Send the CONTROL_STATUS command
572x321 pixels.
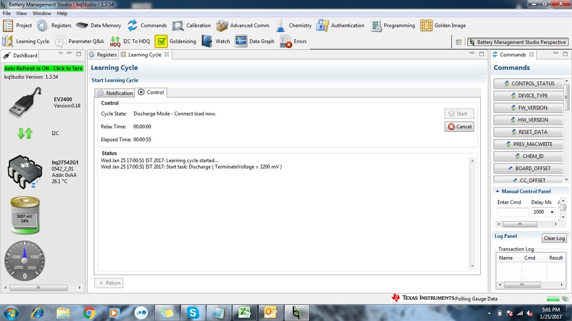pos(528,84)
